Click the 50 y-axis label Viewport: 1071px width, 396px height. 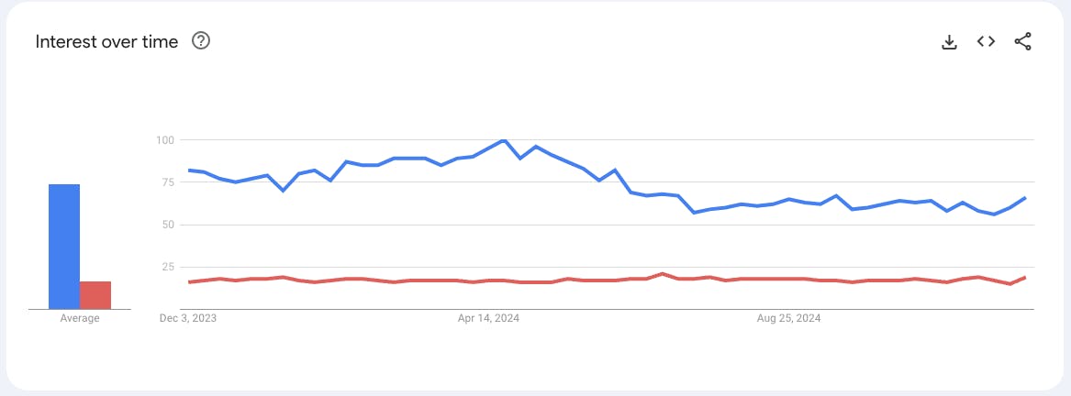[x=168, y=225]
